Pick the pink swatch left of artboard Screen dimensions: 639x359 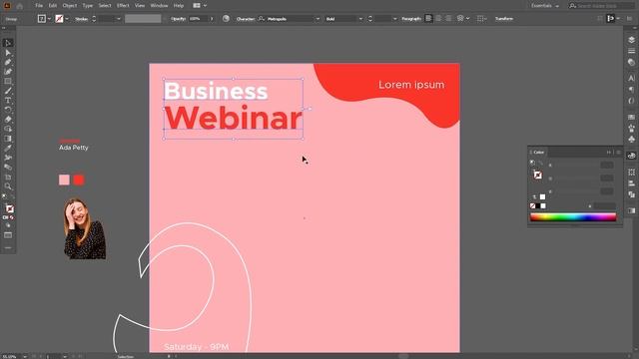64,179
